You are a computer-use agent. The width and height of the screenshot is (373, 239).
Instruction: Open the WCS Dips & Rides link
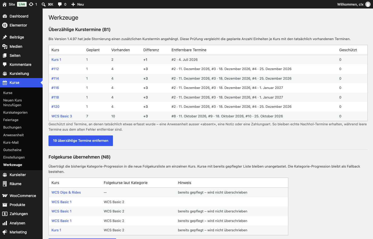coord(66,193)
